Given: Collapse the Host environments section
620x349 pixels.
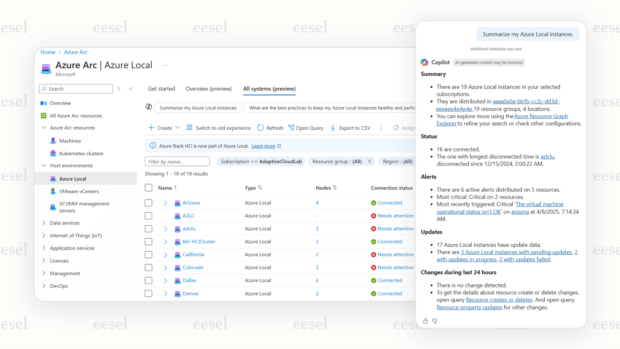Looking at the screenshot, I should pos(44,165).
